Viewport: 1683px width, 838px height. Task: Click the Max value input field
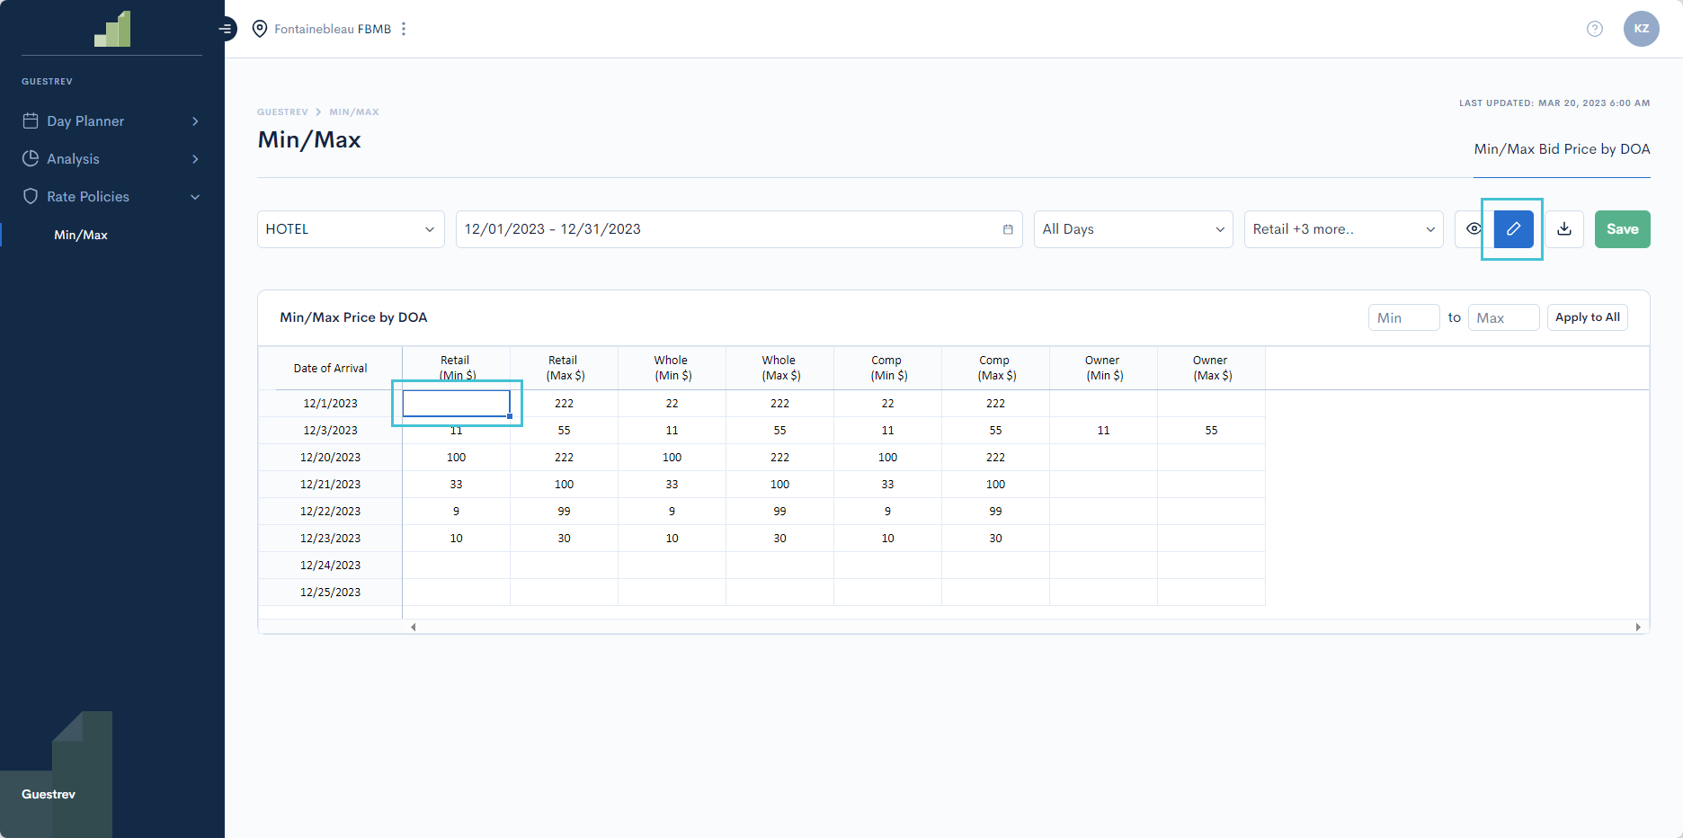point(1503,317)
